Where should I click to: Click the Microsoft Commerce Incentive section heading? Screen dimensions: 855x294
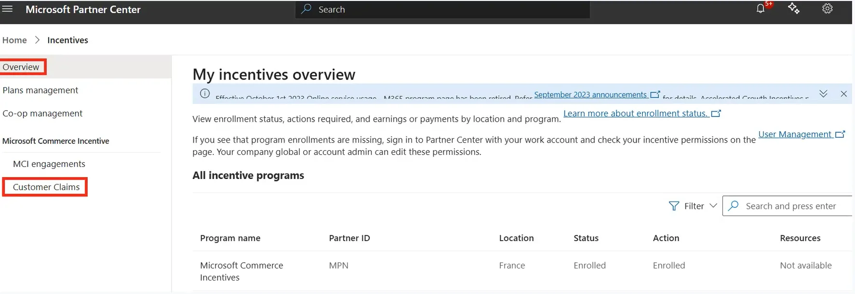[56, 141]
